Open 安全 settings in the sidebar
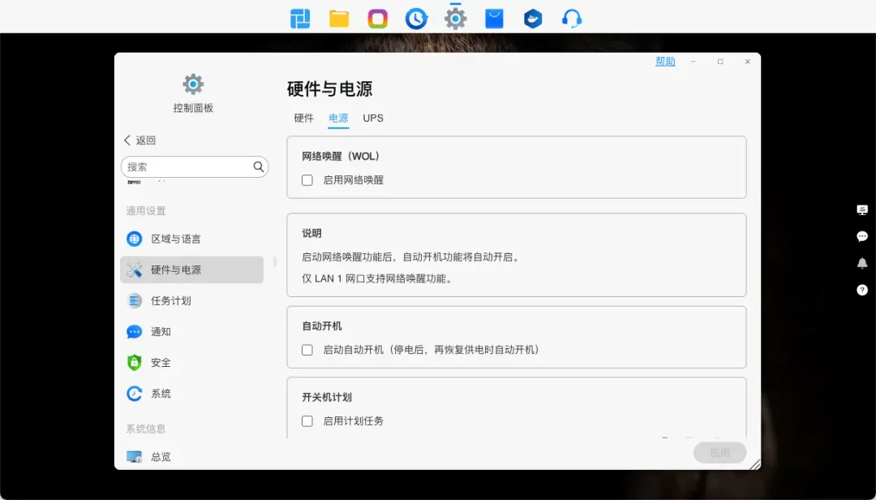The width and height of the screenshot is (876, 500). point(161,363)
